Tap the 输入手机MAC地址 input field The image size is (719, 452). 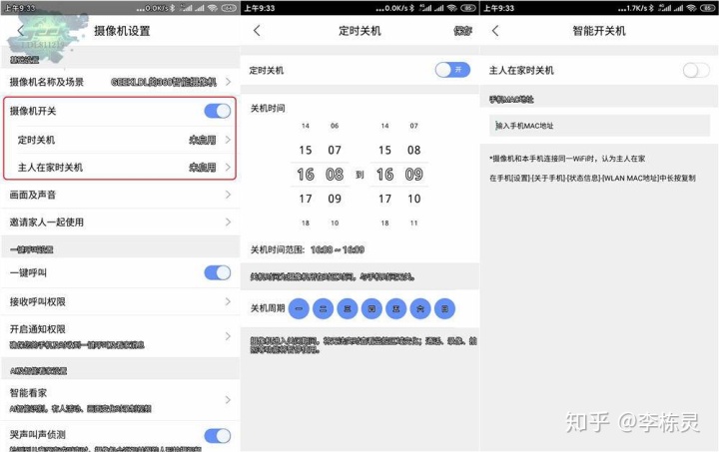599,126
